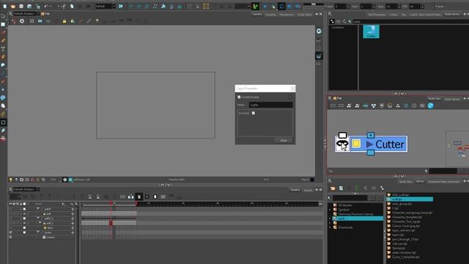The width and height of the screenshot is (469, 264).
Task: Click the Play button in the playback toolbar
Action: pyautogui.click(x=265, y=6)
